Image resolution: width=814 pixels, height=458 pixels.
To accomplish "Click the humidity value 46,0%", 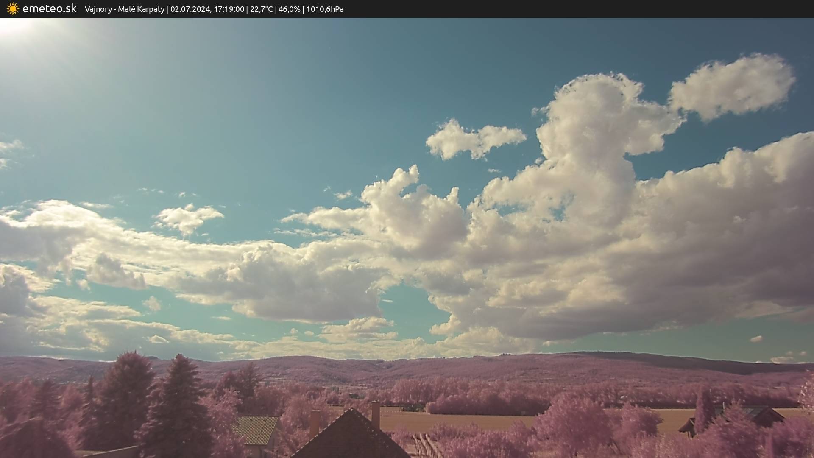I will point(289,9).
